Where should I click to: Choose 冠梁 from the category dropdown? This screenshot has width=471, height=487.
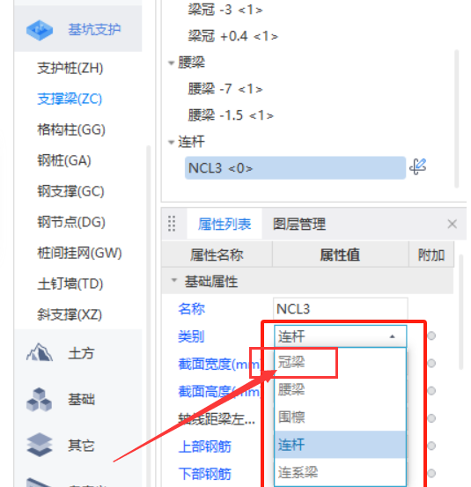(x=341, y=362)
